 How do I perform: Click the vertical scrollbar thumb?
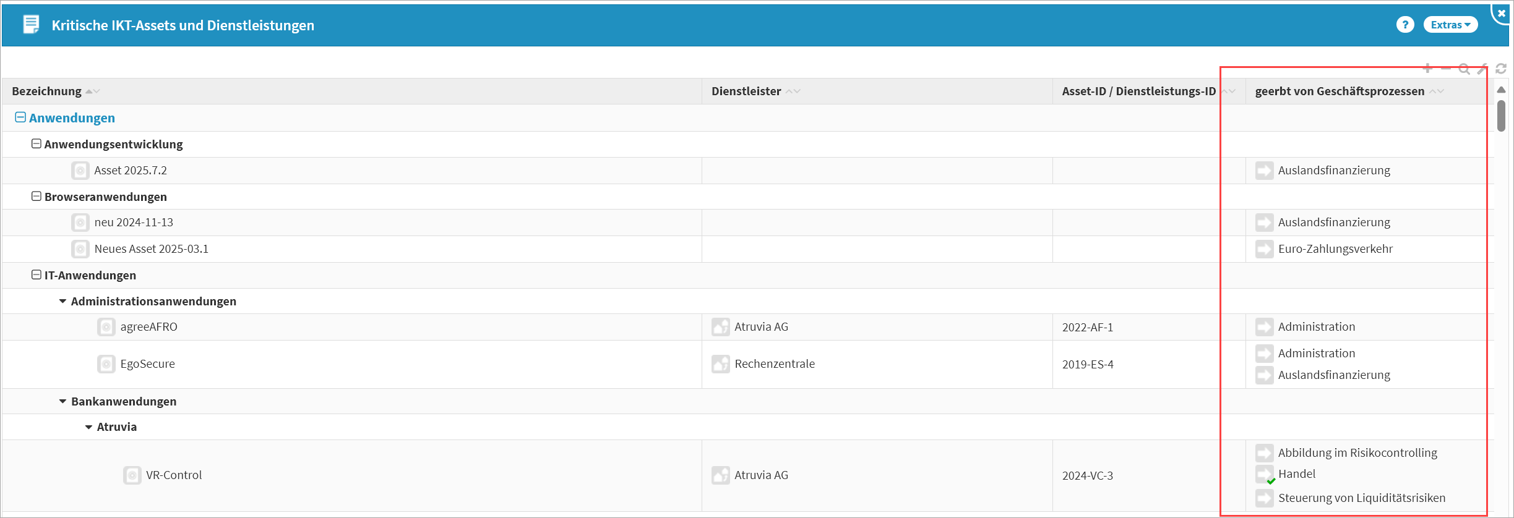coord(1501,116)
